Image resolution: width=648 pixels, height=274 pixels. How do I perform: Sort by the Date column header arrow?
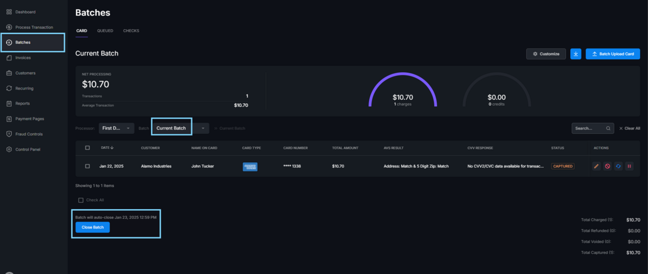[112, 148]
